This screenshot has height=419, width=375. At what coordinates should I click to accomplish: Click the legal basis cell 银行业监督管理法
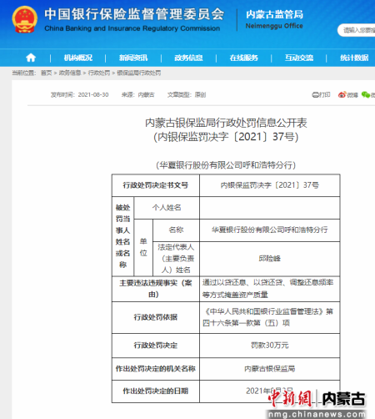click(270, 317)
